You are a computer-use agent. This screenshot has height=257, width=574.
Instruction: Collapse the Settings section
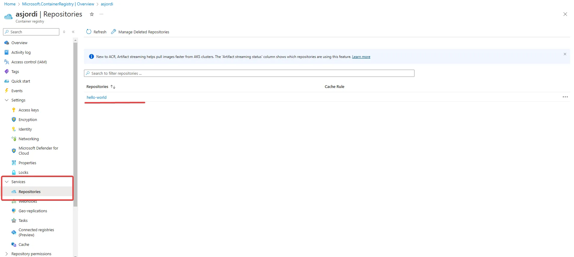tap(7, 100)
